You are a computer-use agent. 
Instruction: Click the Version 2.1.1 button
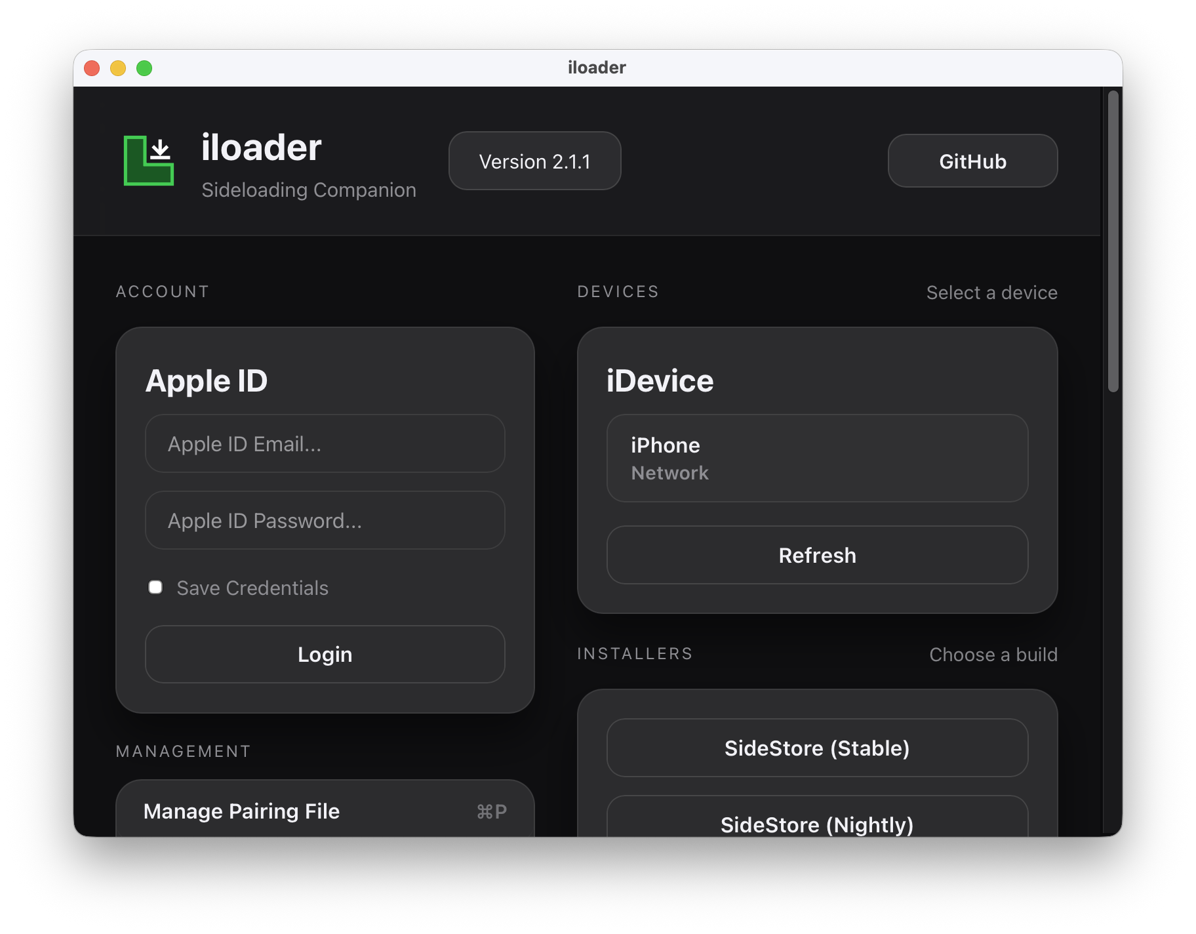(534, 161)
